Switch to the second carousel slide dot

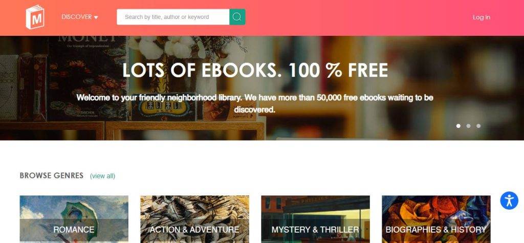click(468, 126)
